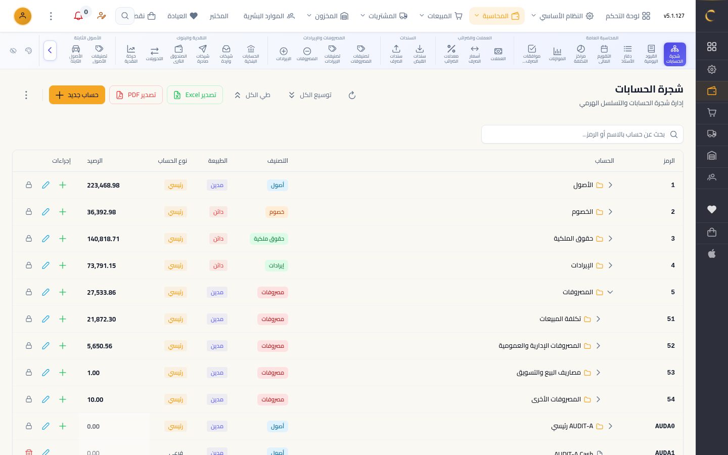Image resolution: width=728 pixels, height=455 pixels.
Task: Open the المشتريات top menu
Action: point(384,16)
